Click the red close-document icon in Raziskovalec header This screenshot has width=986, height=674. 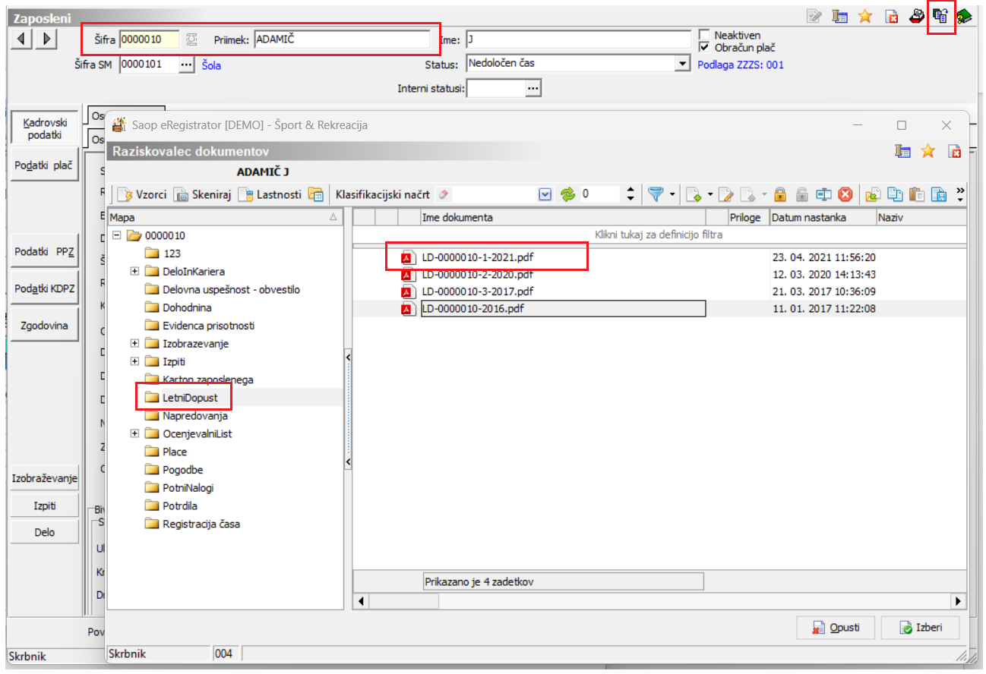click(954, 151)
